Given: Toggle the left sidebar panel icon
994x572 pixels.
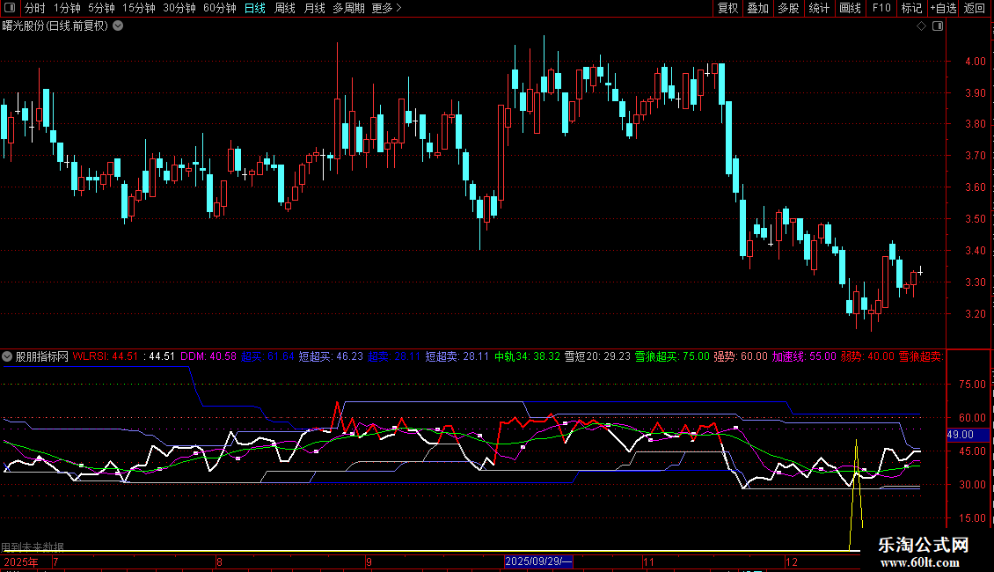Looking at the screenshot, I should [9, 9].
